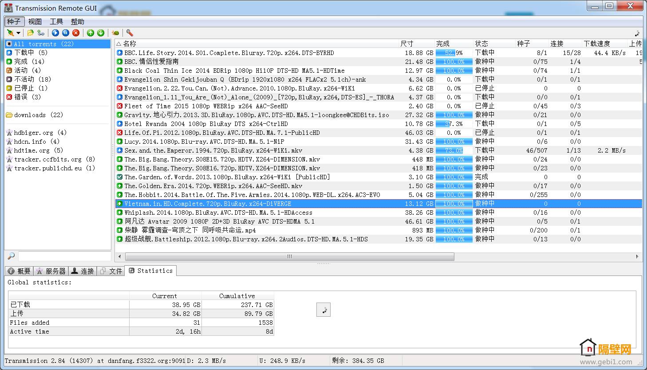This screenshot has height=370, width=647.
Task: Click progress bar of Hotel Rwanda torrent
Action: 454,124
